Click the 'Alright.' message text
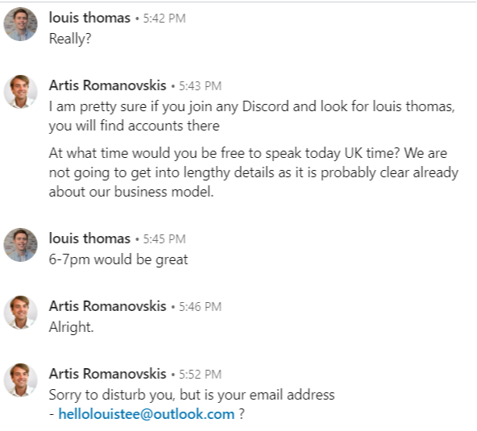Screen dimensions: 477x431 (x=71, y=327)
